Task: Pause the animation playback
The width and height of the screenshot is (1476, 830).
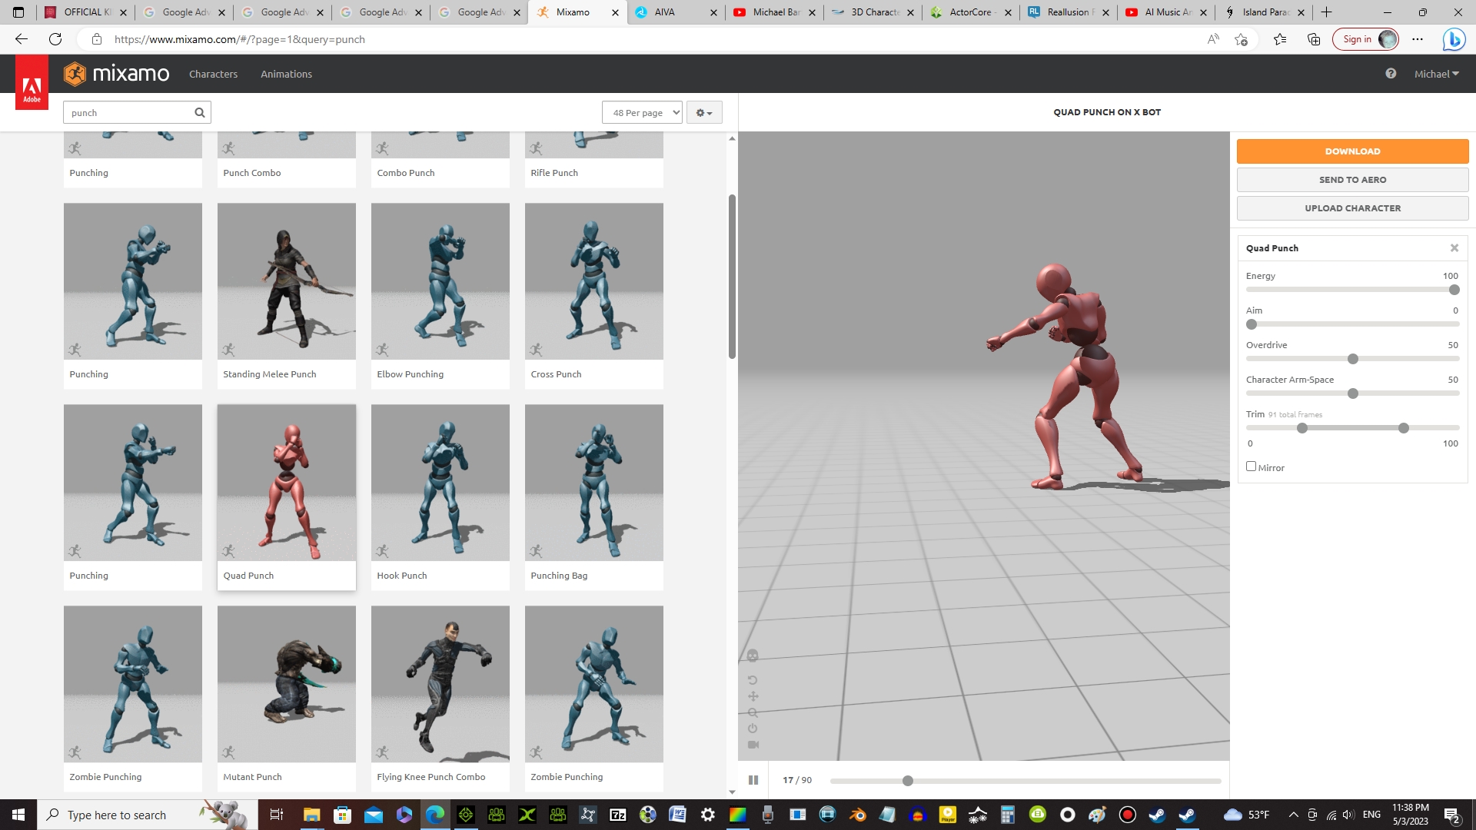Action: 753,780
